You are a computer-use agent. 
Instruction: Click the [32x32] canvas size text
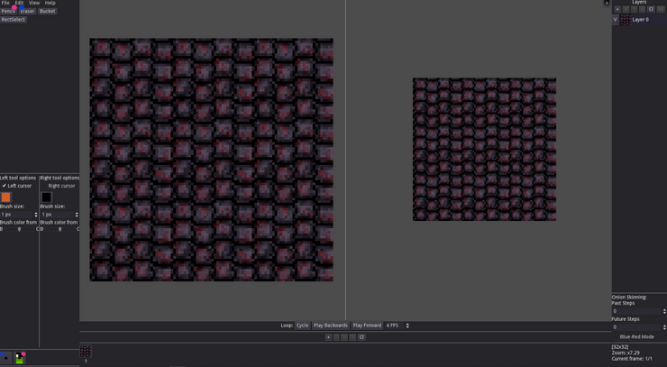(620, 347)
